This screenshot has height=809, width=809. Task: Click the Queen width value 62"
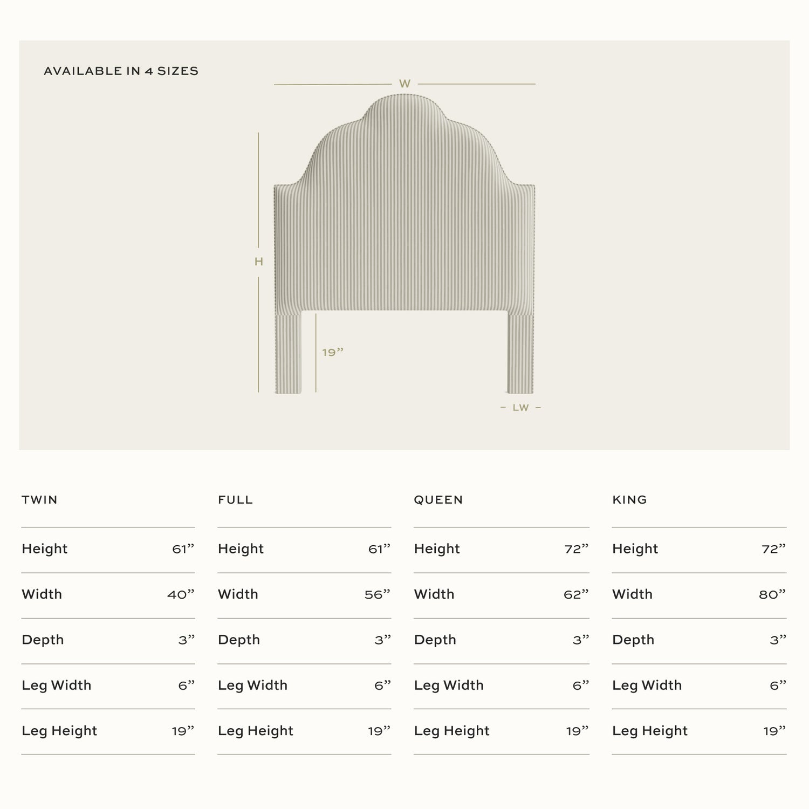tap(575, 594)
